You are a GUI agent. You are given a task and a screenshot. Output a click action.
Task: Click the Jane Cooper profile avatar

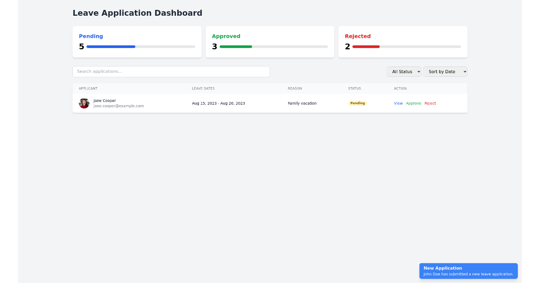click(84, 103)
